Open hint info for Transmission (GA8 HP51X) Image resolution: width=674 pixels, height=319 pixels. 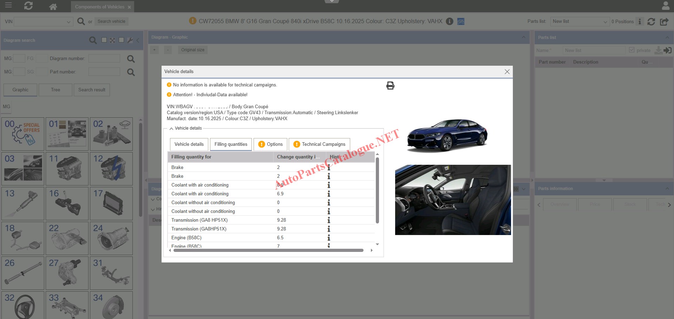[x=329, y=220]
